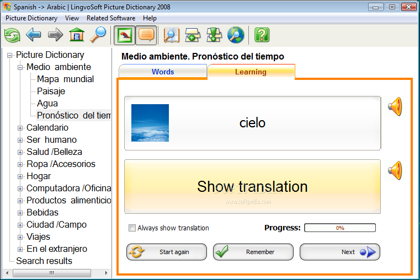Open help with green question mark icon
Screen dimensions: 420x280
point(262,35)
